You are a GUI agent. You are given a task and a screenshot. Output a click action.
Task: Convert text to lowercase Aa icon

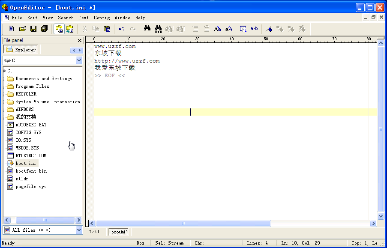click(x=217, y=29)
